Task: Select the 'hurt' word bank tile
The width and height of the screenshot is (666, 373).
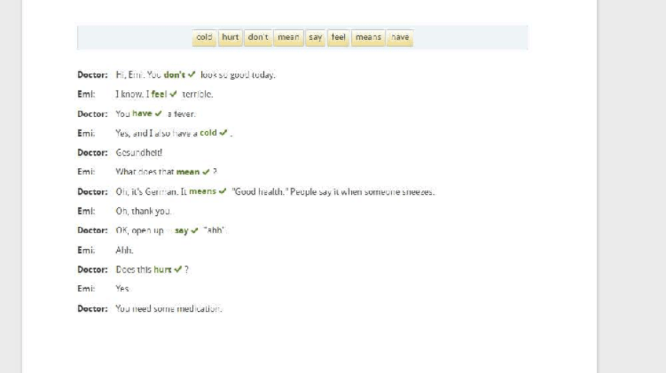Action: click(230, 37)
